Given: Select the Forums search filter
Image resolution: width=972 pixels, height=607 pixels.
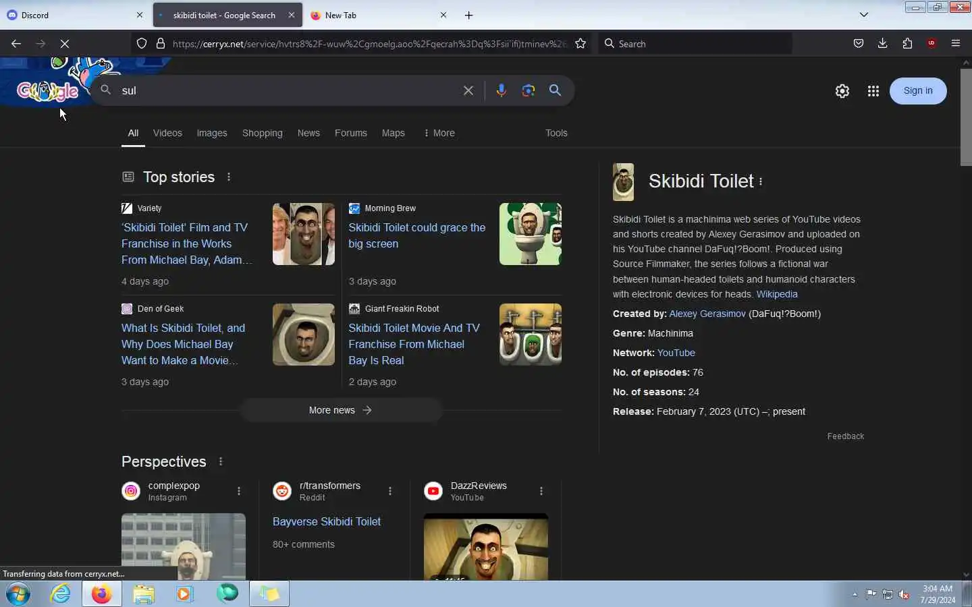Looking at the screenshot, I should click(351, 133).
